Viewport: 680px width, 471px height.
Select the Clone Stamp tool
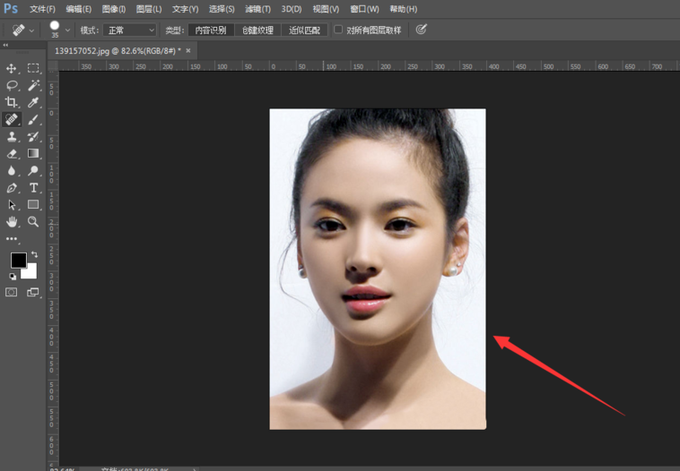click(x=12, y=136)
